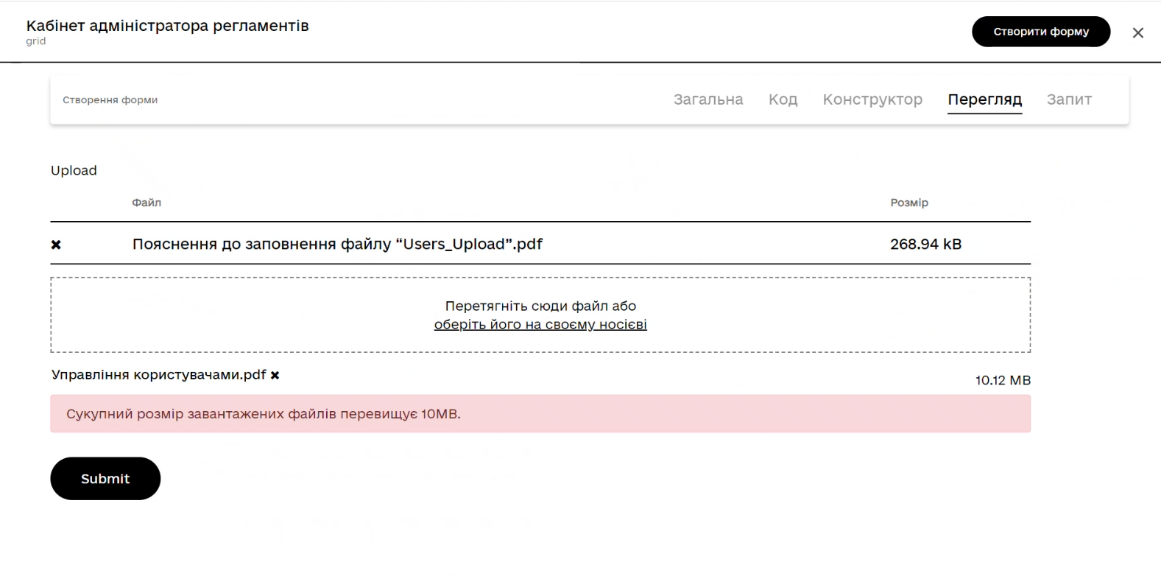The image size is (1161, 576).
Task: Click the grid subtitle under the title
Action: coord(35,41)
